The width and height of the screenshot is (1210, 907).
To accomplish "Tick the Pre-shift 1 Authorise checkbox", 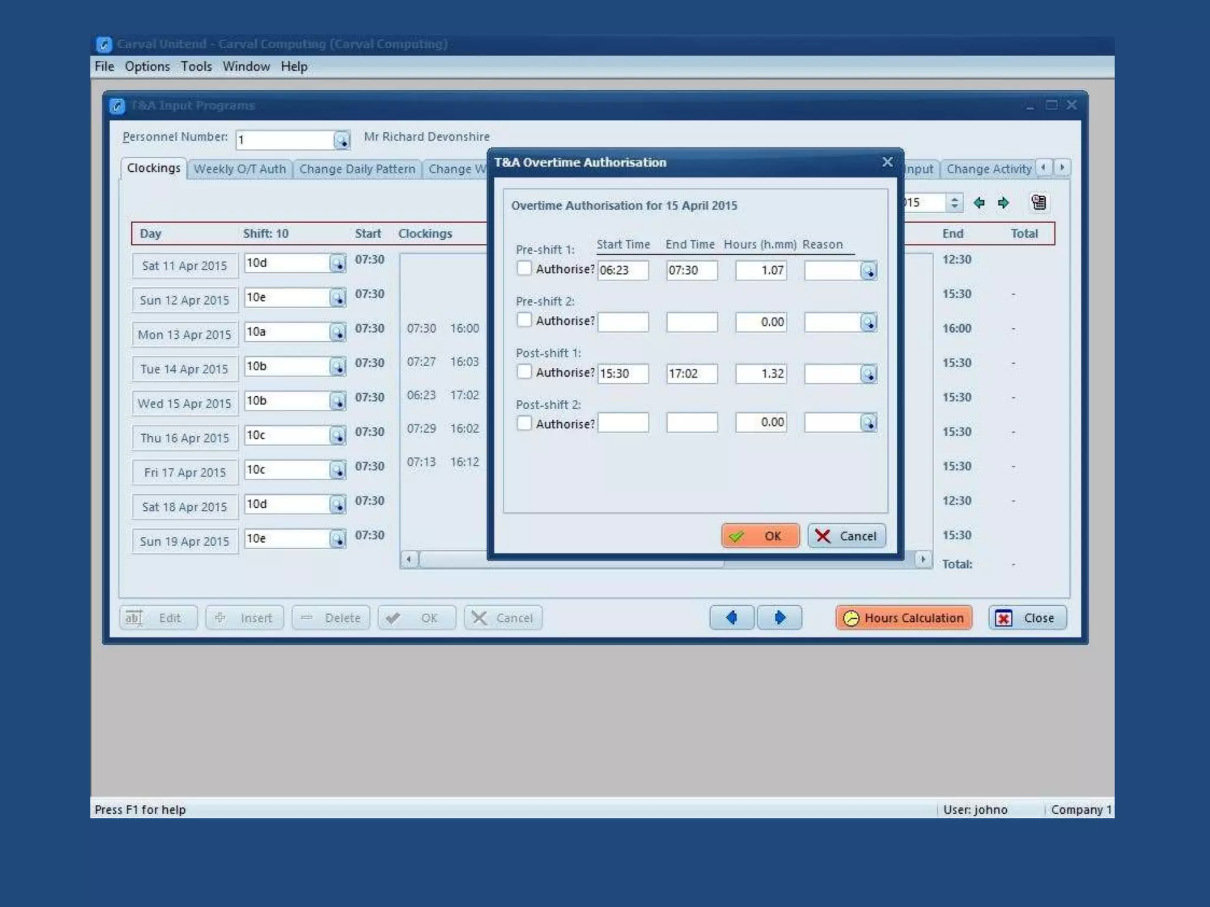I will pos(524,269).
